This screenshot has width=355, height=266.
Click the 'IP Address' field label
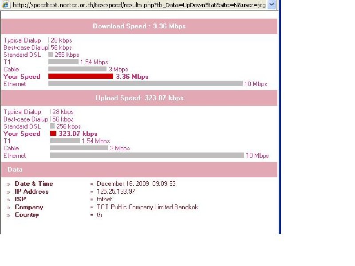(32, 192)
